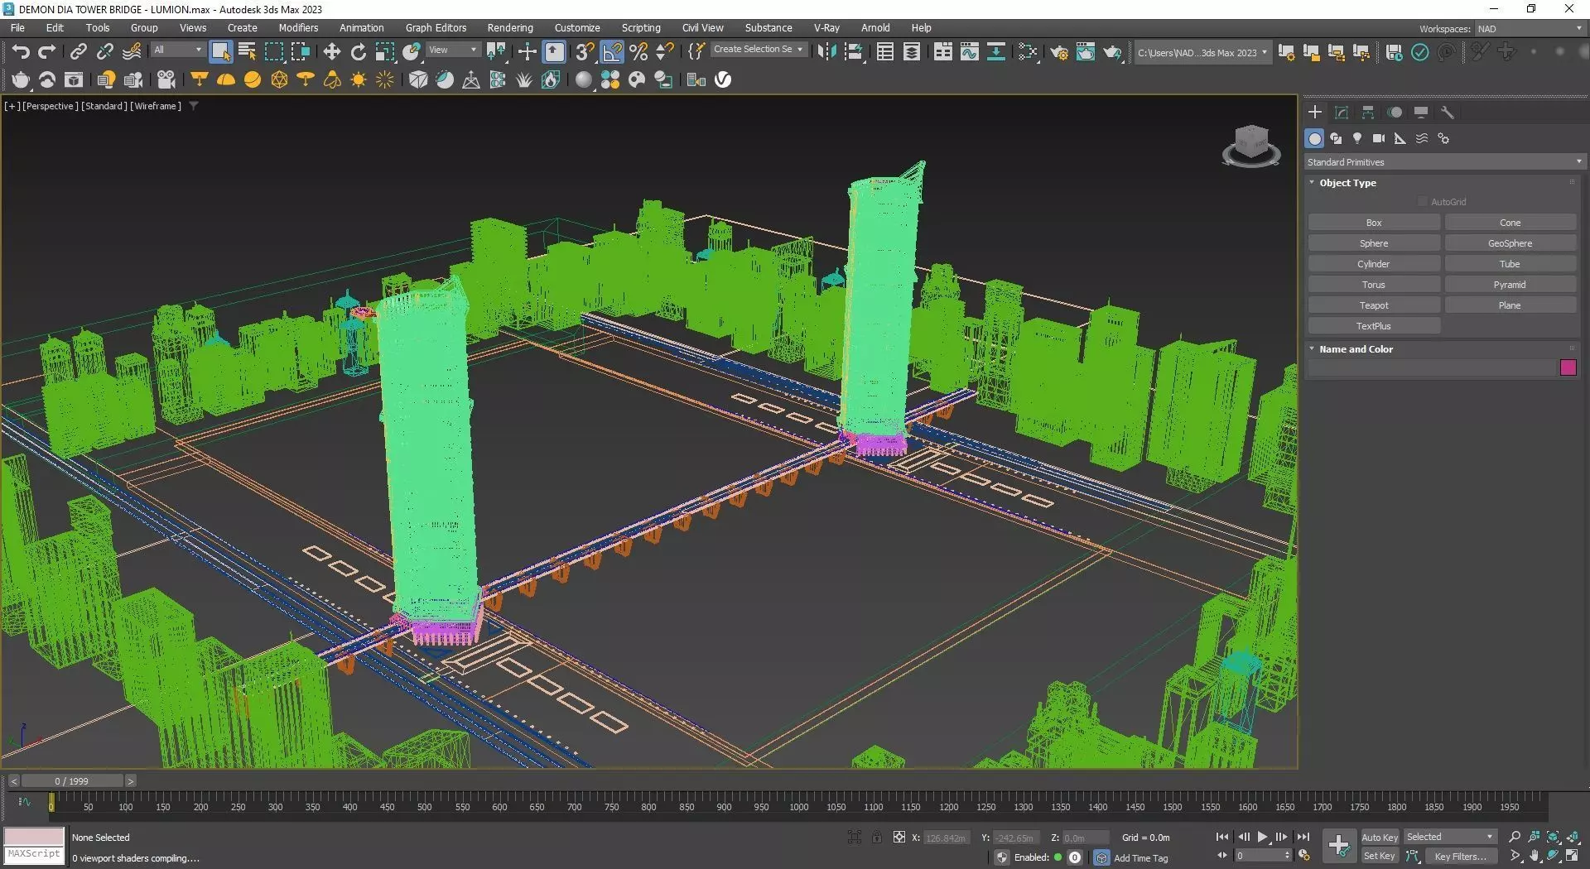Toggle Auto Key animation mode
The width and height of the screenshot is (1590, 869).
point(1380,838)
